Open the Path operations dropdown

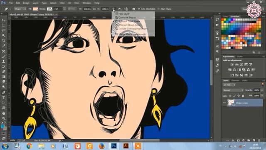point(113,9)
